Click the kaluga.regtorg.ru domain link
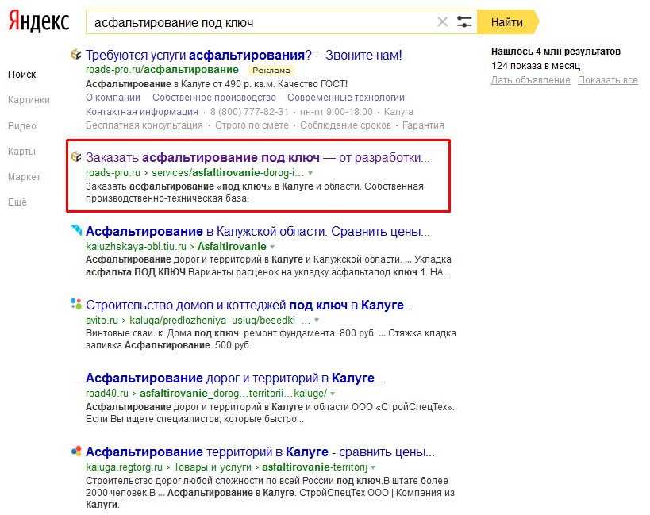 pos(124,467)
